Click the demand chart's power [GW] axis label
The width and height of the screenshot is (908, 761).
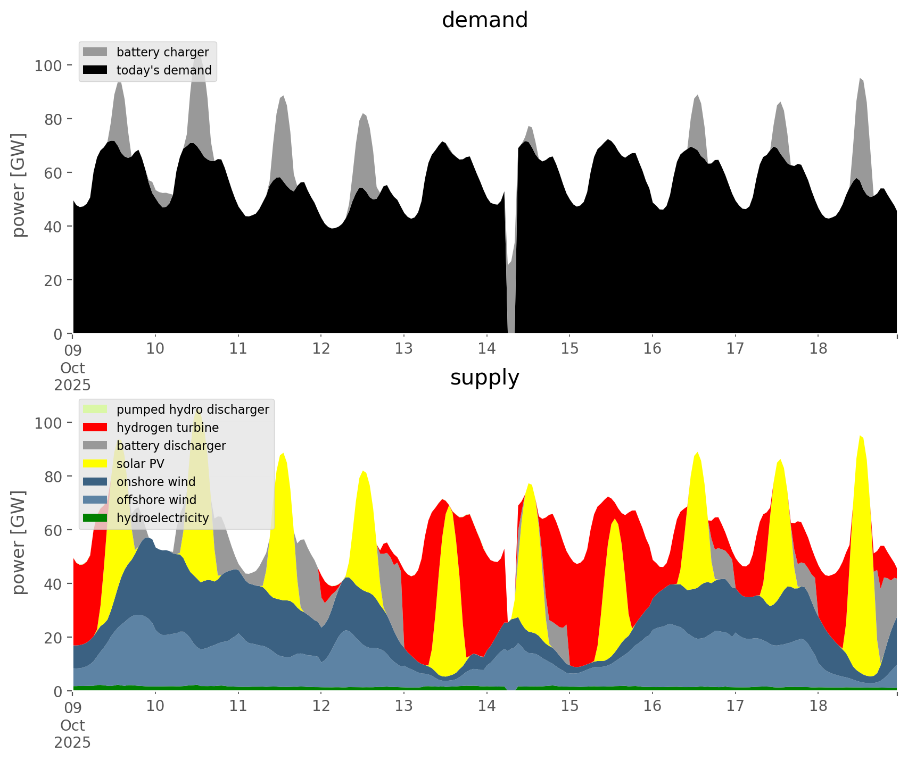[19, 185]
